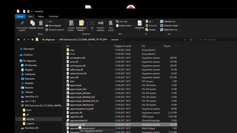The image size is (237, 133).
Task: Open 3D Nesneler folder
Action: pos(29,65)
